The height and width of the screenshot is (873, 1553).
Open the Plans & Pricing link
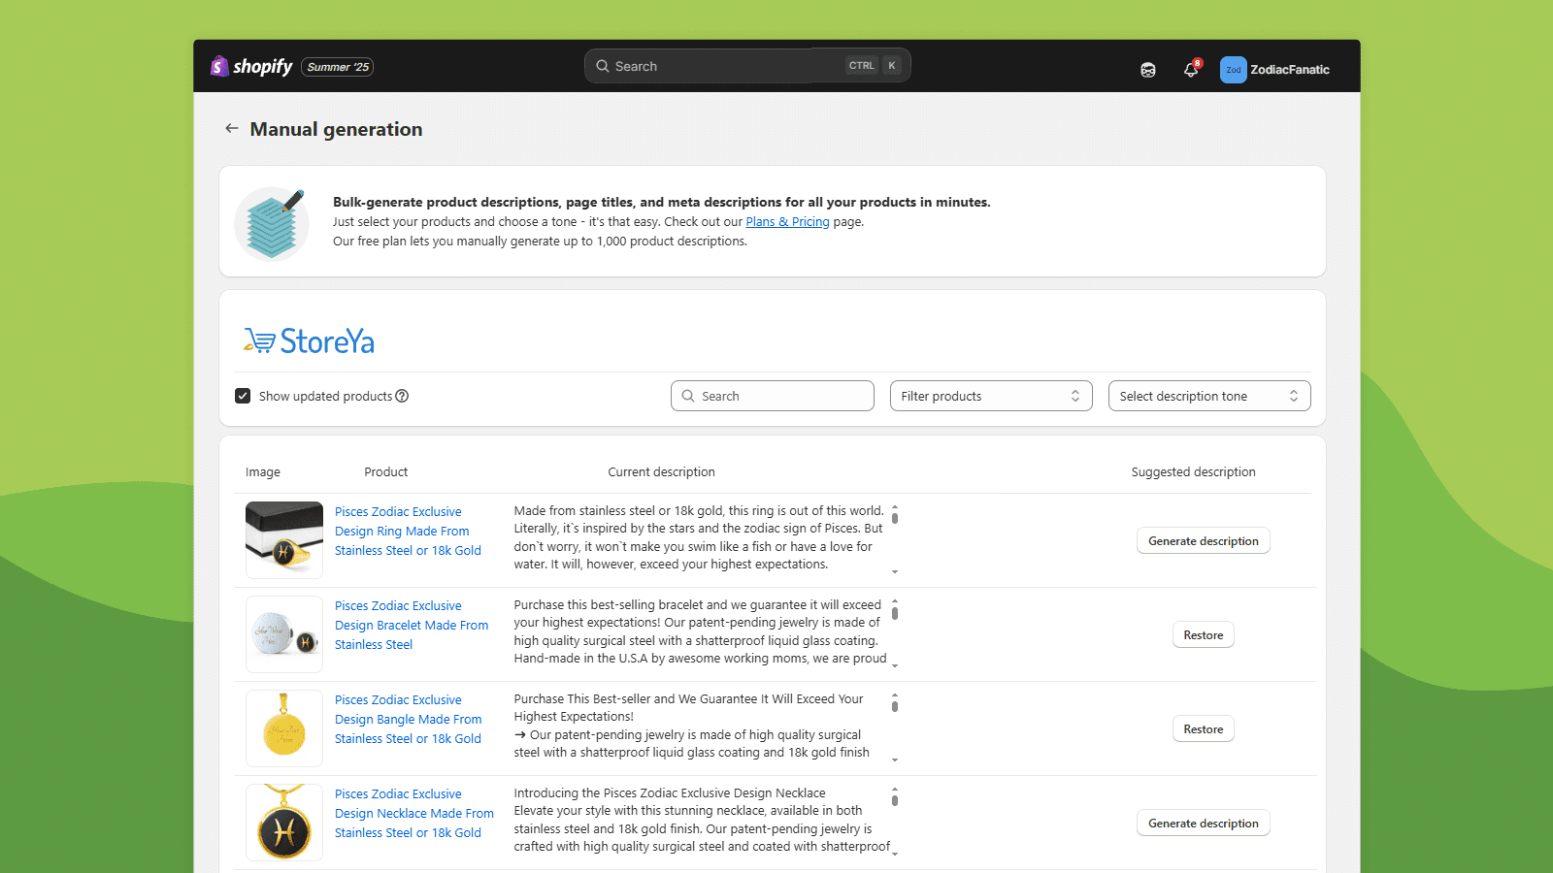(787, 222)
